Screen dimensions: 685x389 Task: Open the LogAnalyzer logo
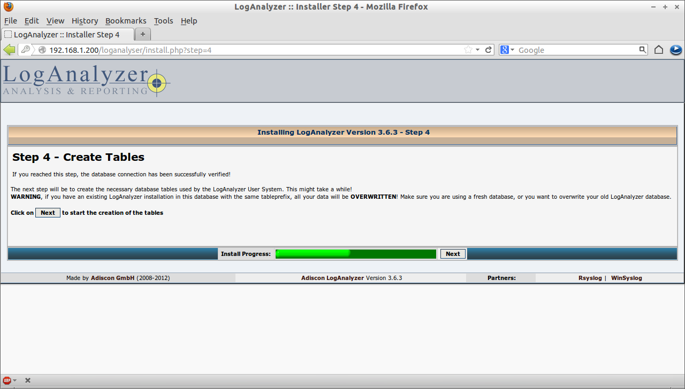click(x=86, y=81)
